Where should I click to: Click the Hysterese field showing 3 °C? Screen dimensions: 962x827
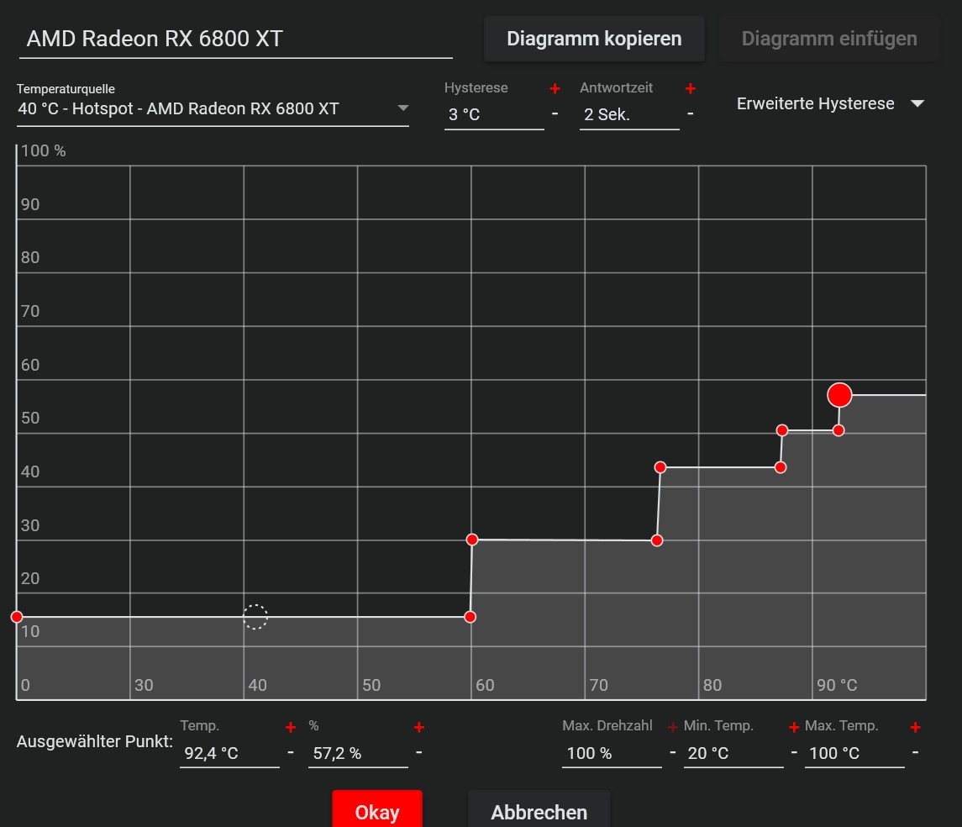click(494, 115)
